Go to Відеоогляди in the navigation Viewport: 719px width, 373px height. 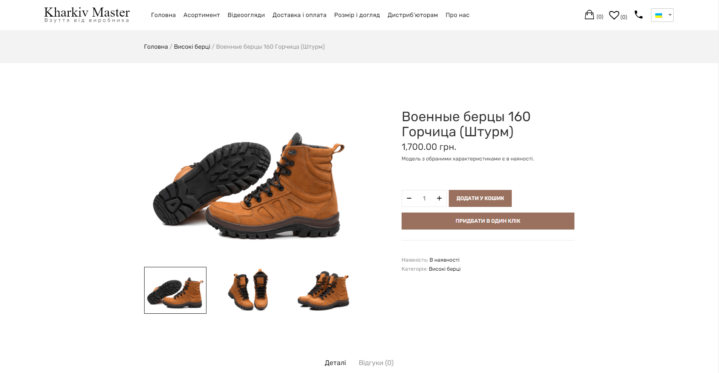[246, 15]
